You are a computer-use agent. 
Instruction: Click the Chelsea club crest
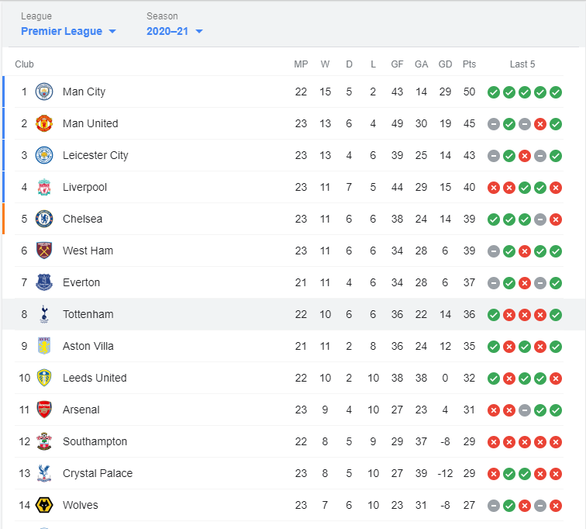coord(44,219)
